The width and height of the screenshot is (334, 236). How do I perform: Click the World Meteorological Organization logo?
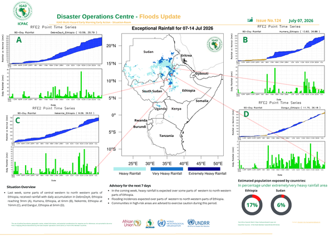(171, 223)
